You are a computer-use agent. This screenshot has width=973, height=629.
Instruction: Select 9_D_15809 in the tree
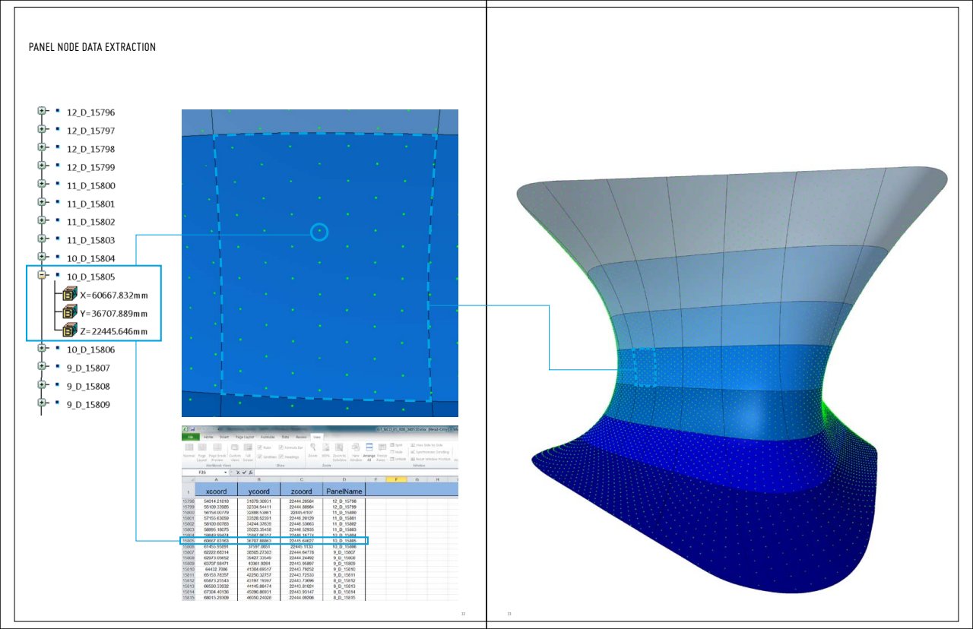(x=88, y=404)
